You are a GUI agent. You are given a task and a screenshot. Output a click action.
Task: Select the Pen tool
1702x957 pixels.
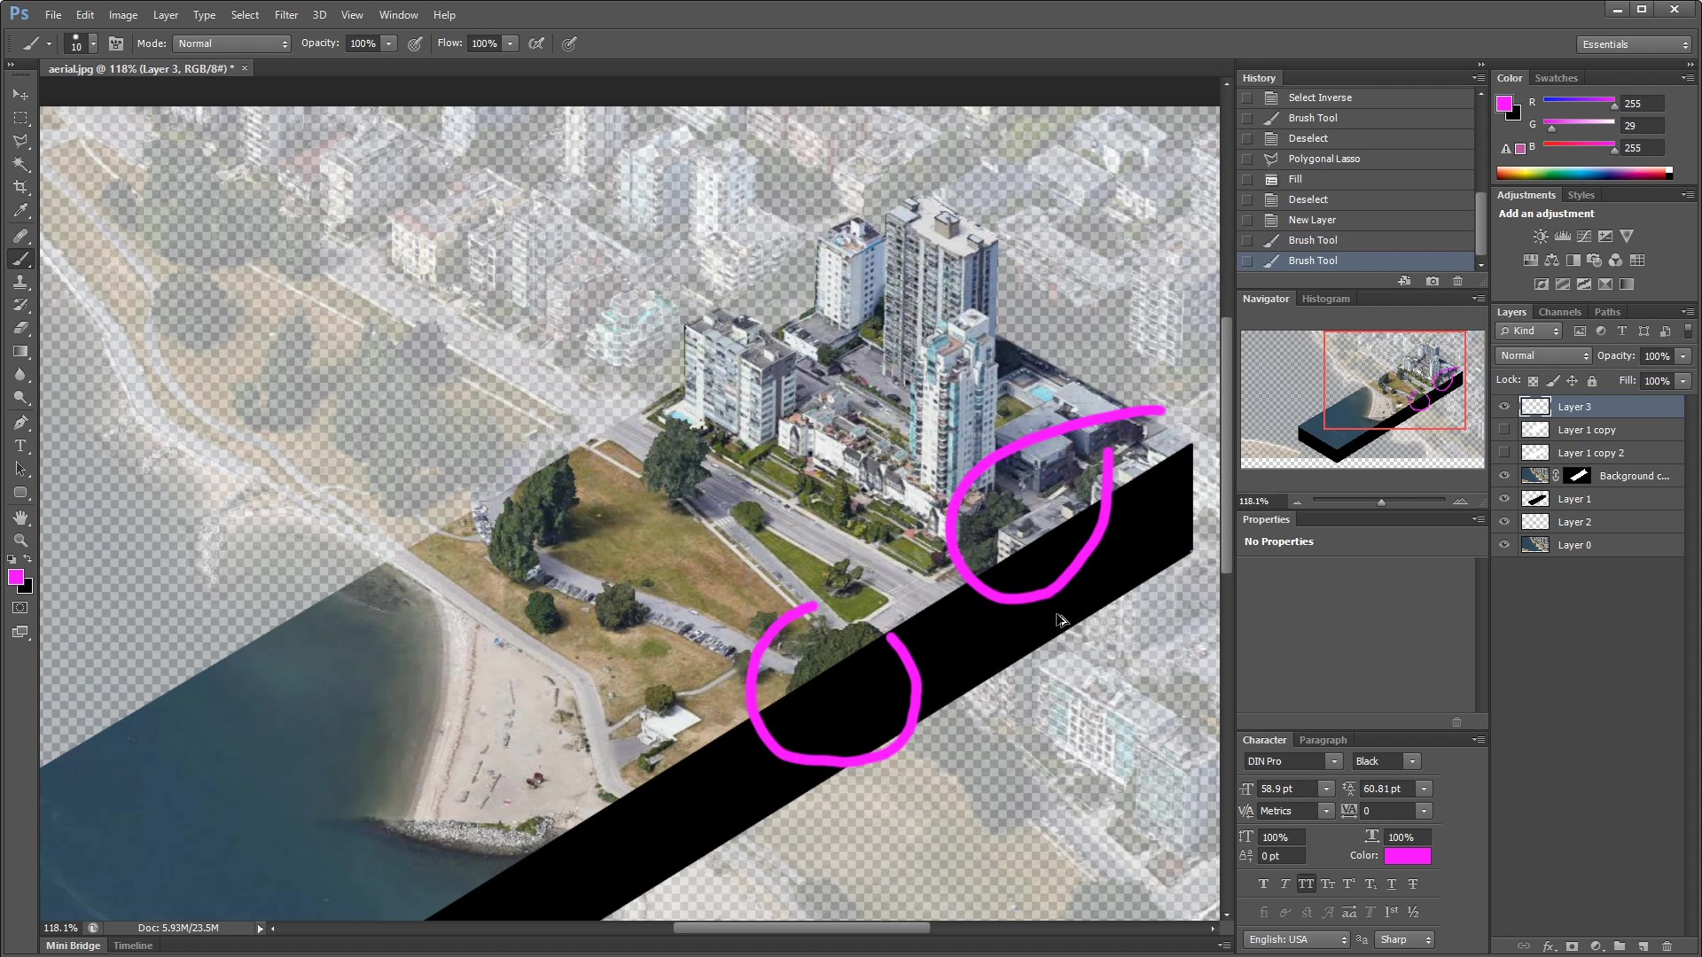coord(20,423)
